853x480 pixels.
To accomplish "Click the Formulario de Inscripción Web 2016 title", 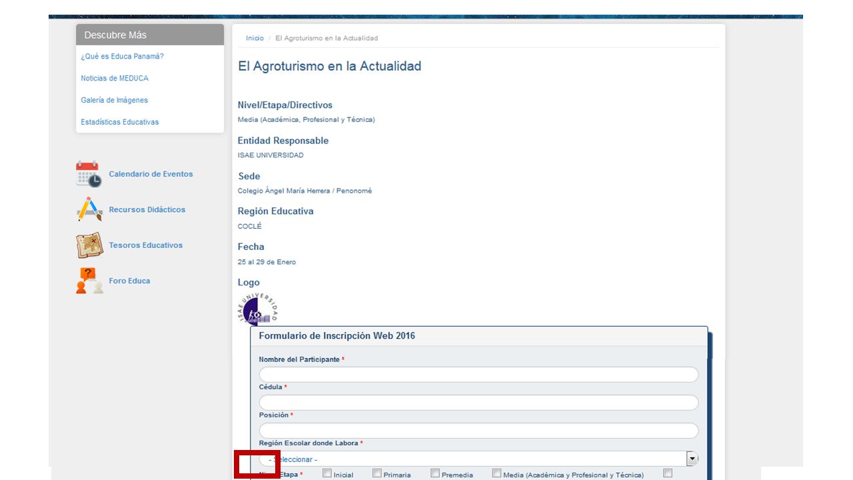I will 337,335.
